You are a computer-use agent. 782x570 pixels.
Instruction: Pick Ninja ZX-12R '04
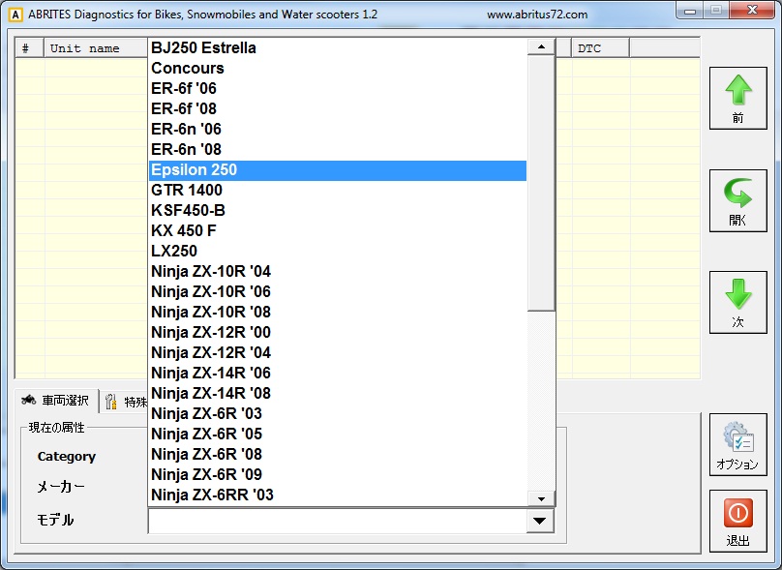point(338,352)
